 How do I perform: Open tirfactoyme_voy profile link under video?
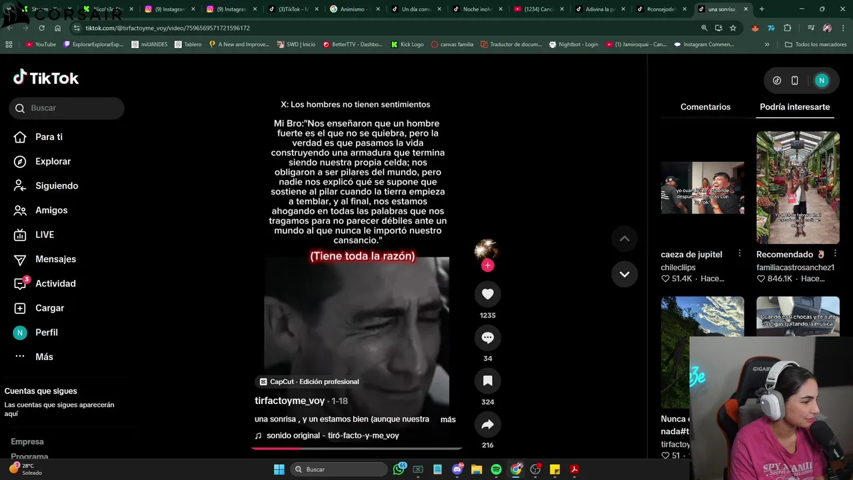coord(289,401)
